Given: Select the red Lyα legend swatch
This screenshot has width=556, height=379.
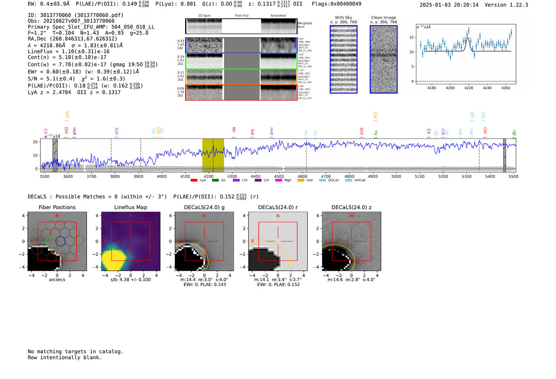Looking at the screenshot, I should click(x=194, y=180).
